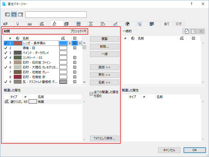This screenshot has width=209, height=157.
Task: Switch to the Fills tab with the hatch icon
Action: pos(42,24)
